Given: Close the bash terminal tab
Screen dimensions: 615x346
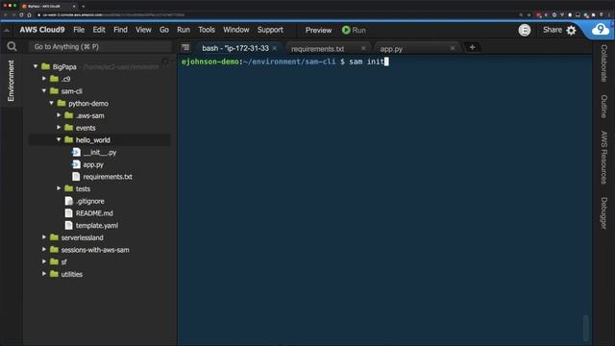Looking at the screenshot, I should 275,48.
